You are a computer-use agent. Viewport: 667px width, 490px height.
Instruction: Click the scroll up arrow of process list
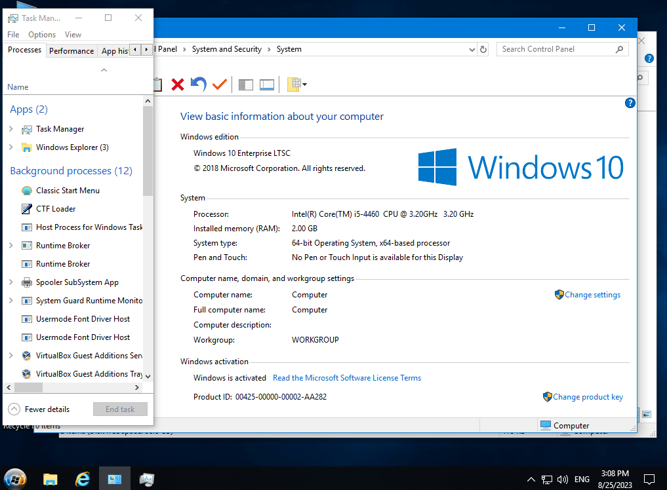tap(148, 101)
